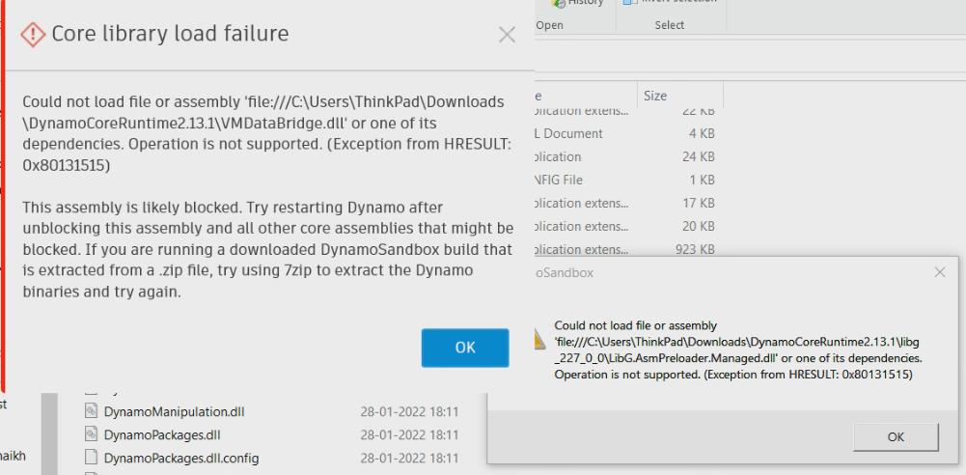Click OK in the DynamoSandbox error dialog
966x475 pixels.
coord(896,436)
